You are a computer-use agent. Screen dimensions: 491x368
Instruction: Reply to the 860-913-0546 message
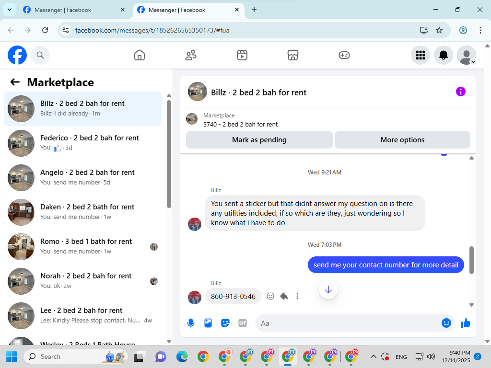point(284,296)
